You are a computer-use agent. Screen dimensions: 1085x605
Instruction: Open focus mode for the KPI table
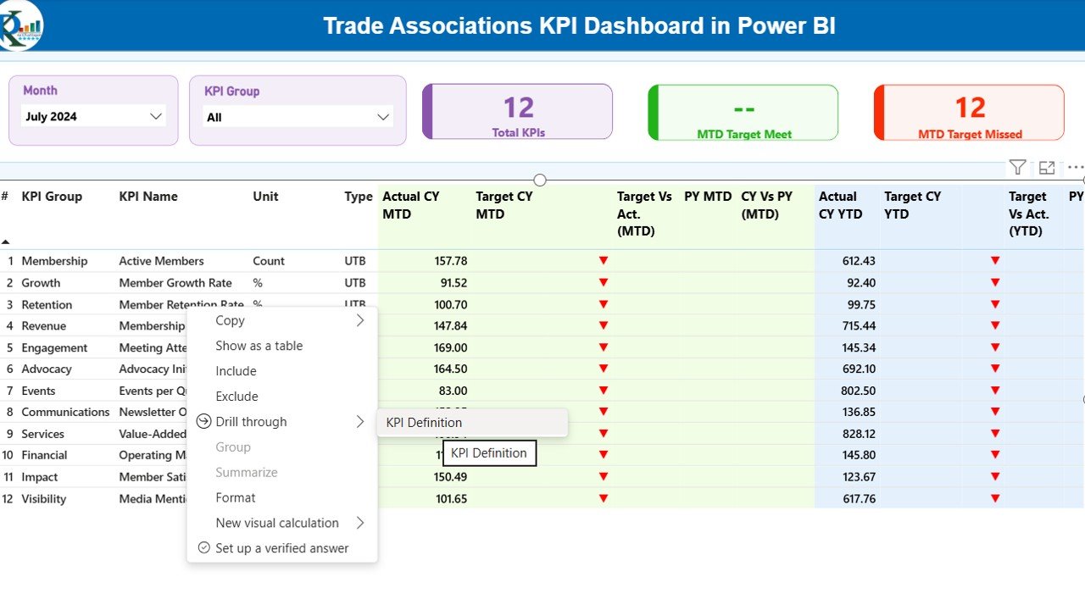(x=1047, y=168)
